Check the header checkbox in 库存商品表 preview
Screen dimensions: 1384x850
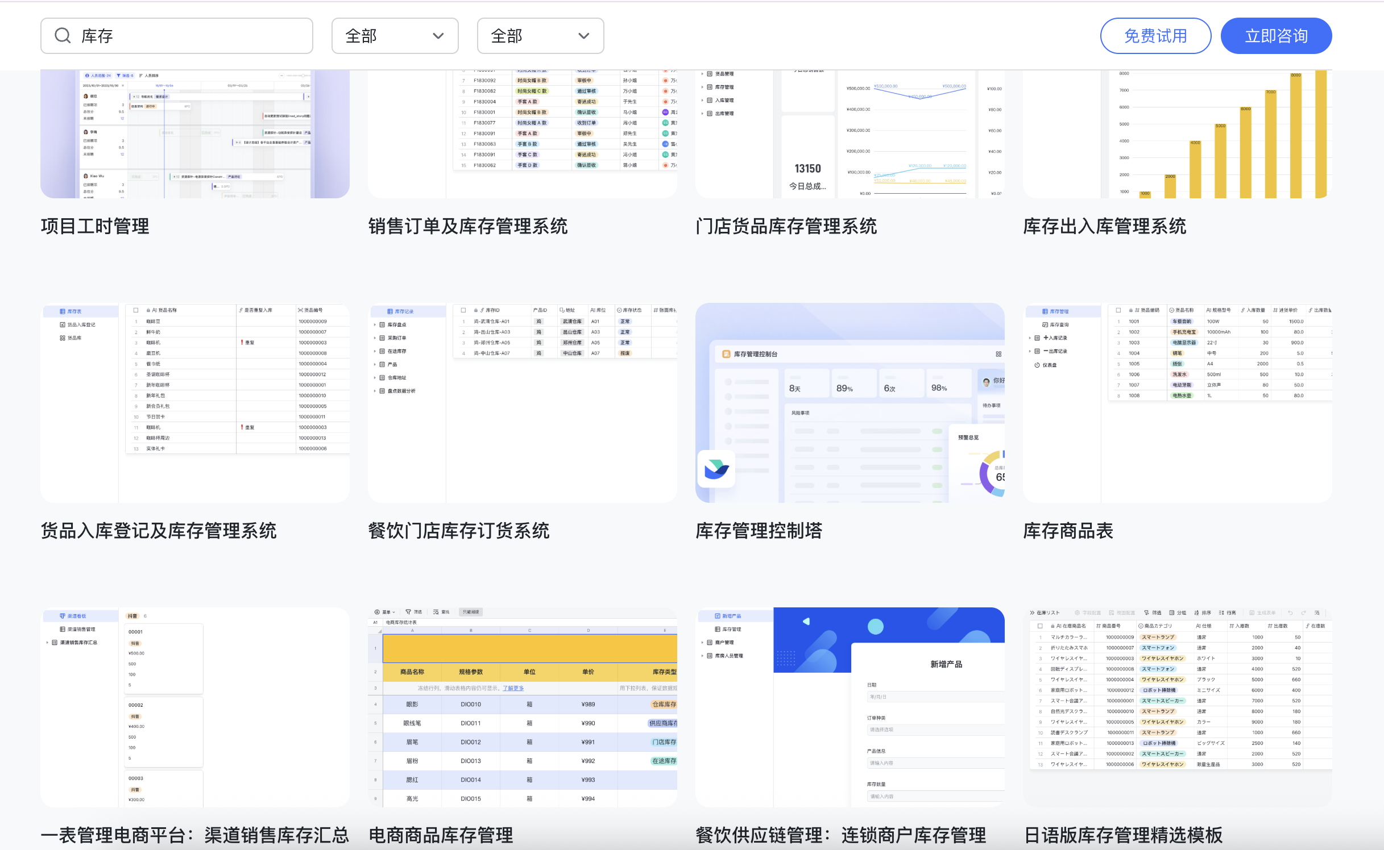[x=1118, y=310]
